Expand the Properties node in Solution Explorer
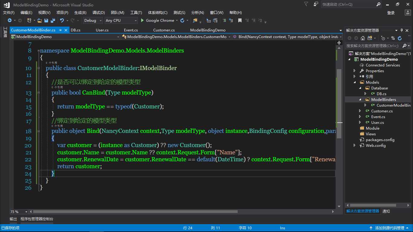This screenshot has width=413, height=232. [x=355, y=71]
